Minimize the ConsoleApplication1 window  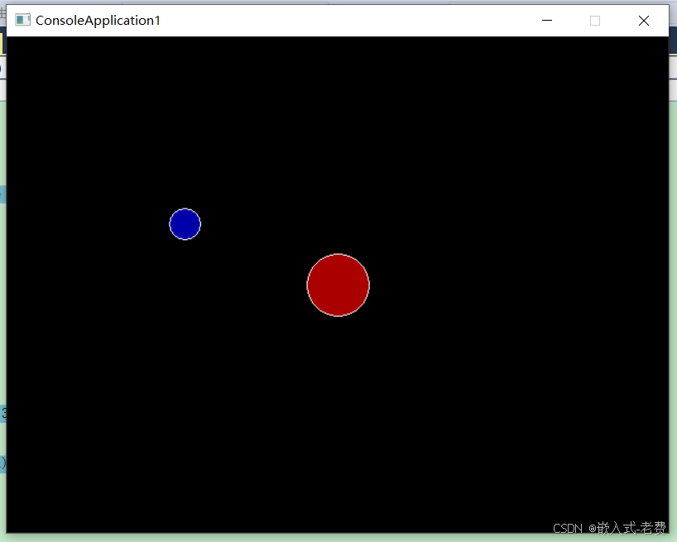[x=547, y=21]
